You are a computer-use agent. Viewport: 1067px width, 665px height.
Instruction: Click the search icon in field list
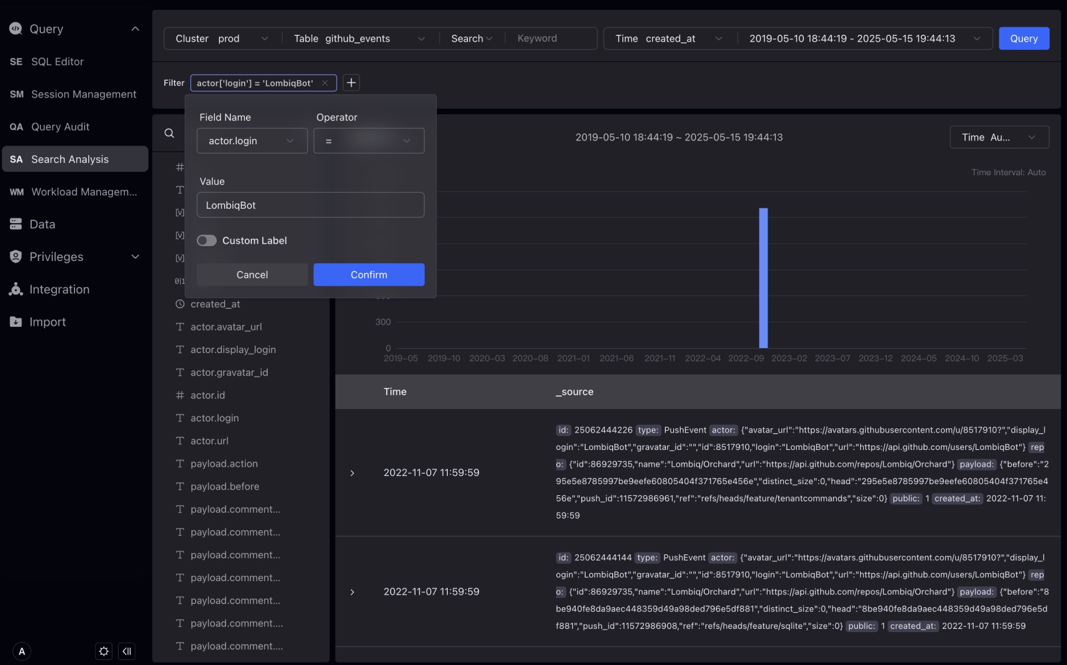click(169, 133)
